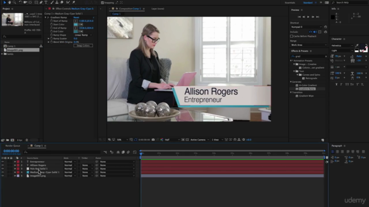Image resolution: width=369 pixels, height=207 pixels.
Task: Select the Rotation tool
Action: (x=21, y=2)
